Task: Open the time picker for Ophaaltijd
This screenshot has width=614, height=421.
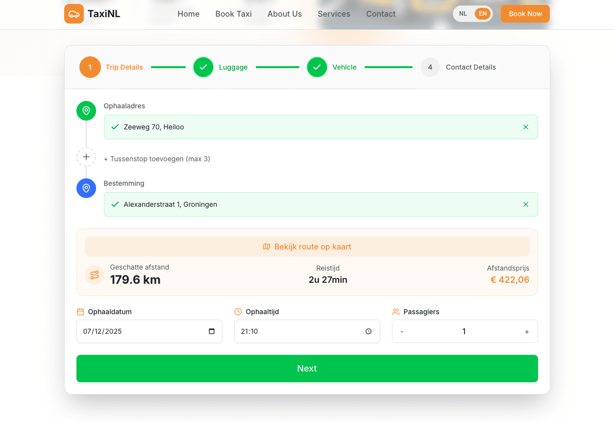Action: (x=368, y=331)
